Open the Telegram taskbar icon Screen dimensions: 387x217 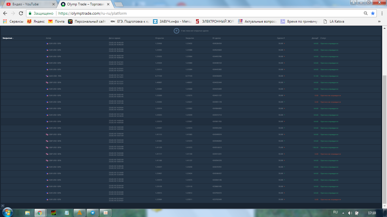tap(92, 213)
